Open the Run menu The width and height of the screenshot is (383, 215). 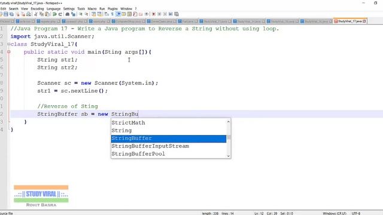point(102,9)
